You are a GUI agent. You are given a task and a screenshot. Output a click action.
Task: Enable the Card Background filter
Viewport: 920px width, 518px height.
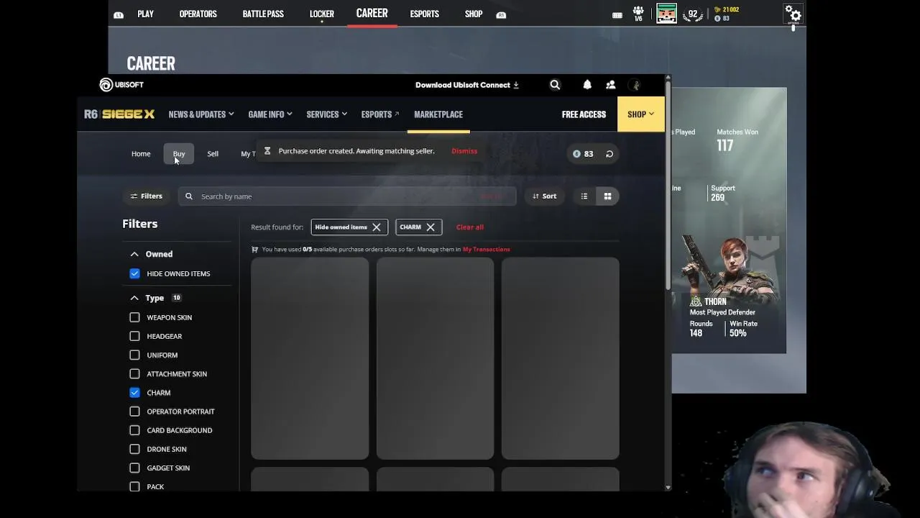pyautogui.click(x=134, y=430)
